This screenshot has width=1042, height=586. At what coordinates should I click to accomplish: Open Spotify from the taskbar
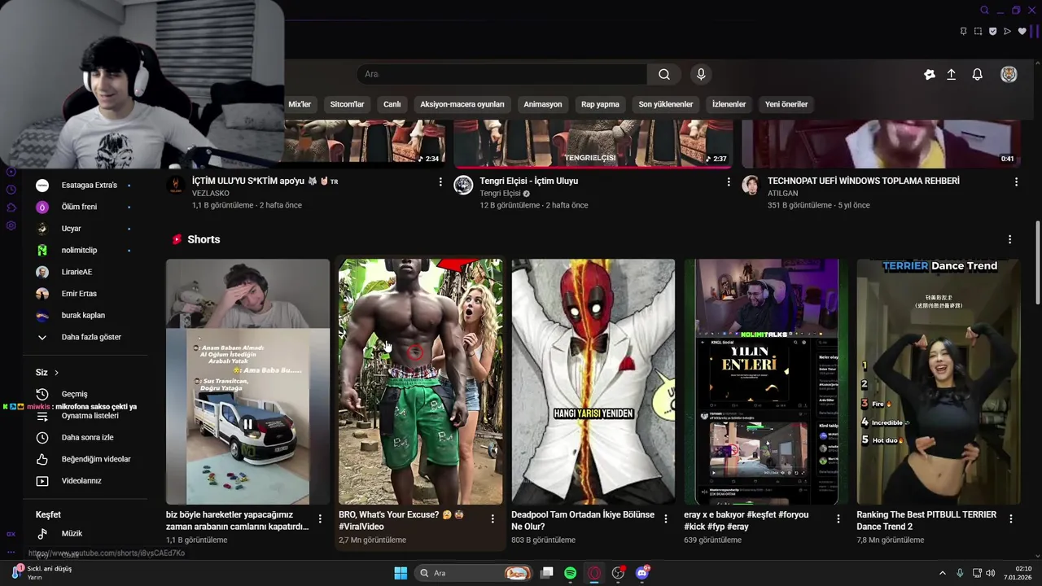point(571,573)
